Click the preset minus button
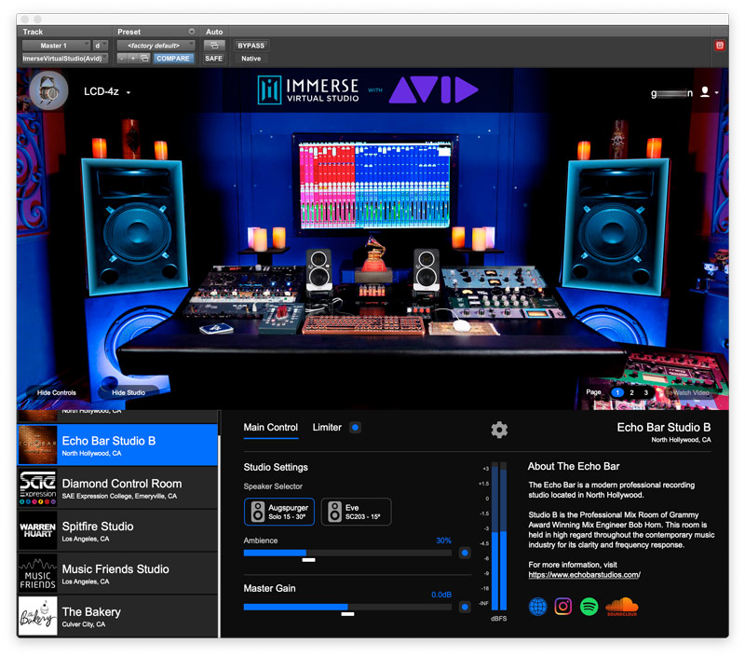The image size is (745, 657). (x=122, y=58)
